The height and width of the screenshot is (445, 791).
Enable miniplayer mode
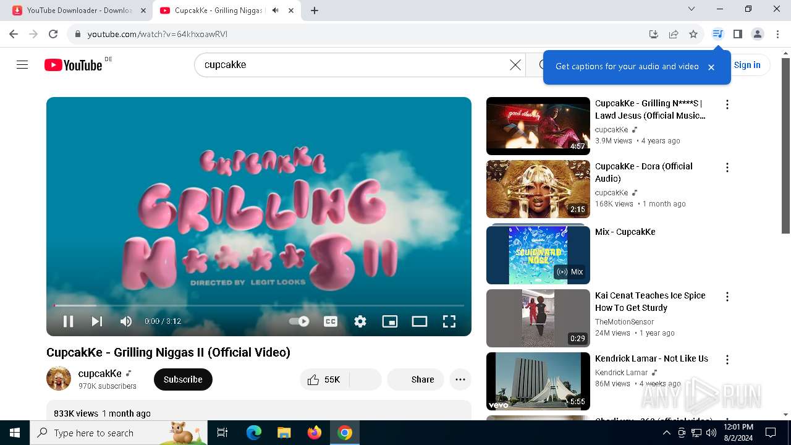coord(390,321)
